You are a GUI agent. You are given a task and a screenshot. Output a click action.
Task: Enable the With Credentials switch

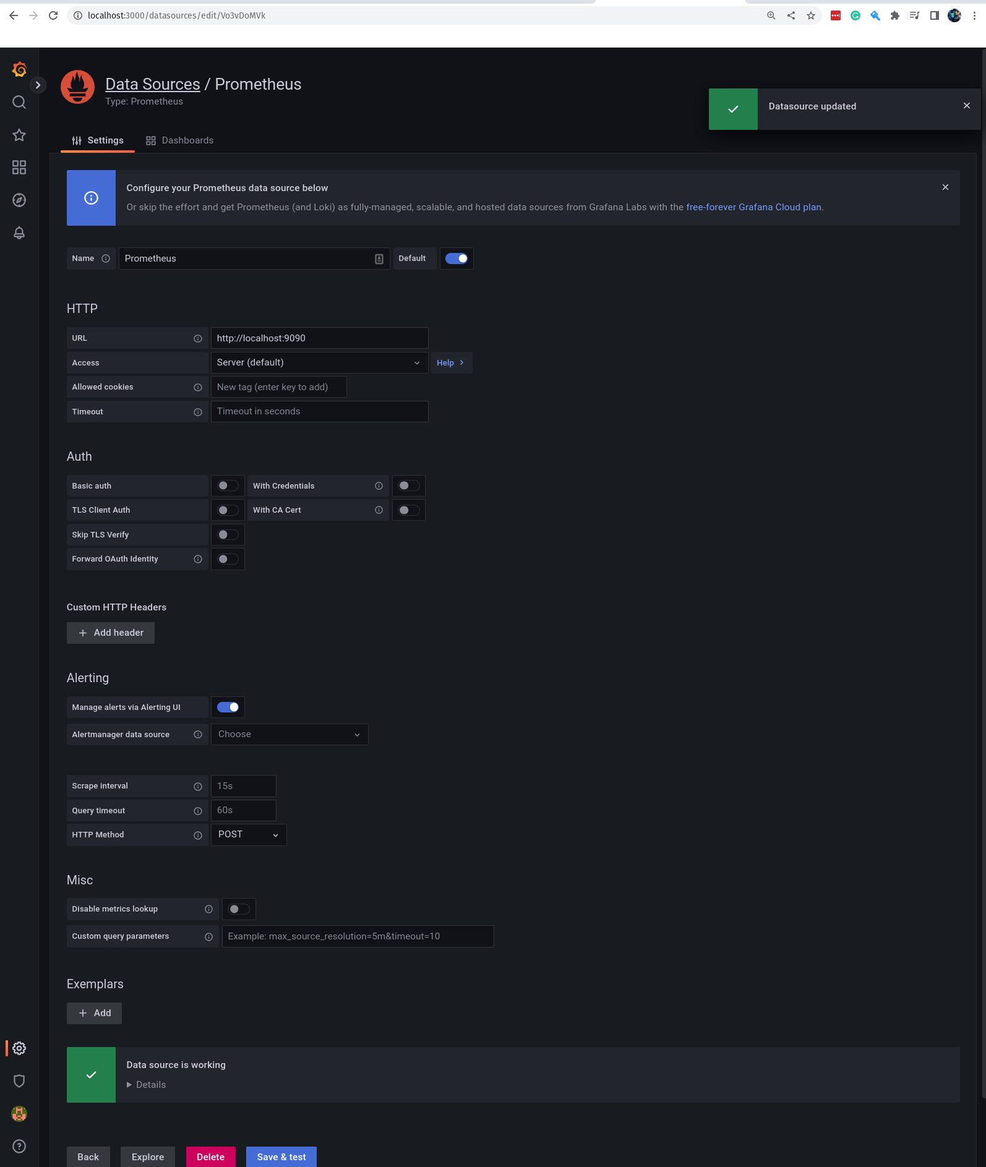point(408,485)
